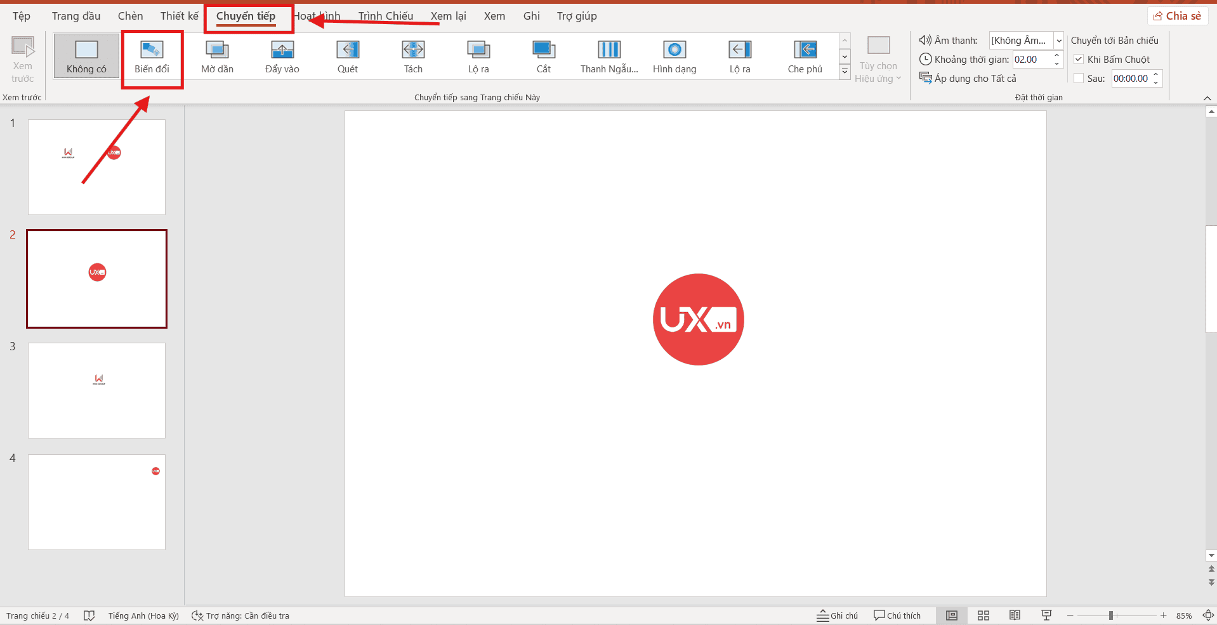Start slide show from status bar
1217x625 pixels.
pyautogui.click(x=1046, y=615)
